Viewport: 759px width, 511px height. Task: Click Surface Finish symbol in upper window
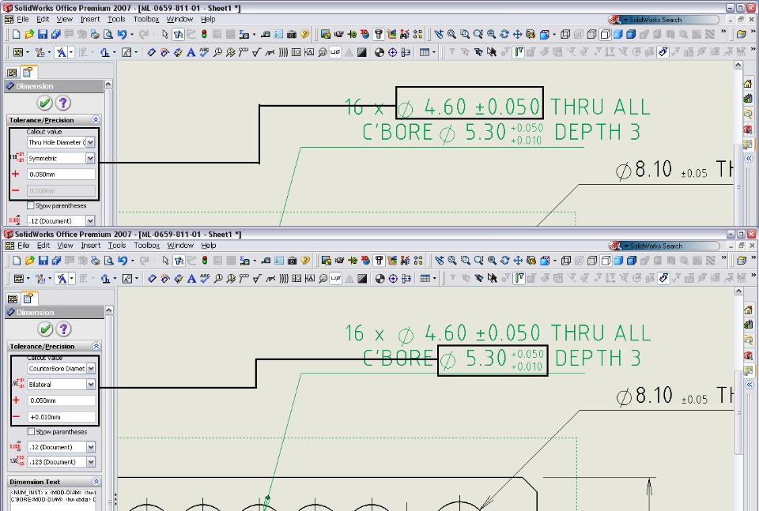pos(256,52)
